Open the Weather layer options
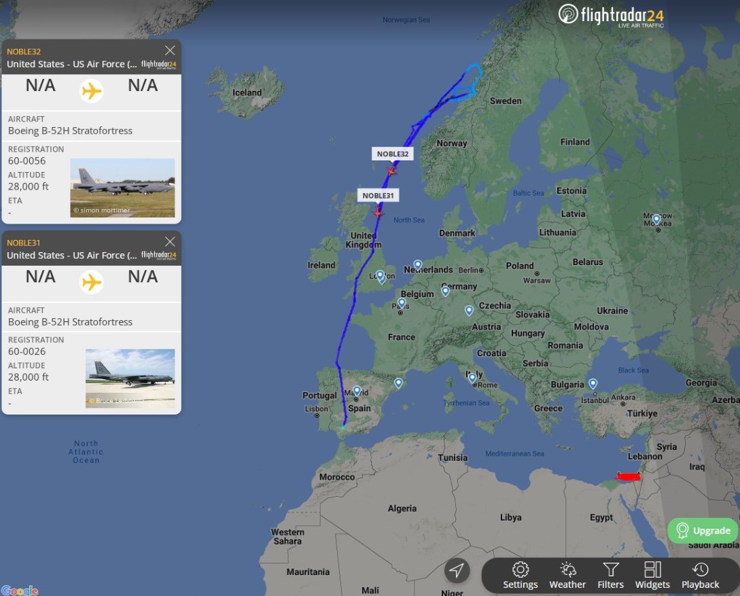This screenshot has width=740, height=596. [567, 575]
